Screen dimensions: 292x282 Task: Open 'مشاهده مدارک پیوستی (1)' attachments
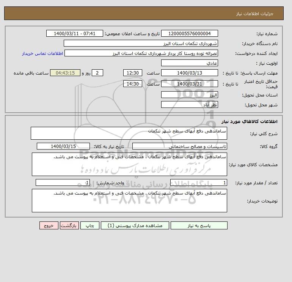(x=135, y=225)
